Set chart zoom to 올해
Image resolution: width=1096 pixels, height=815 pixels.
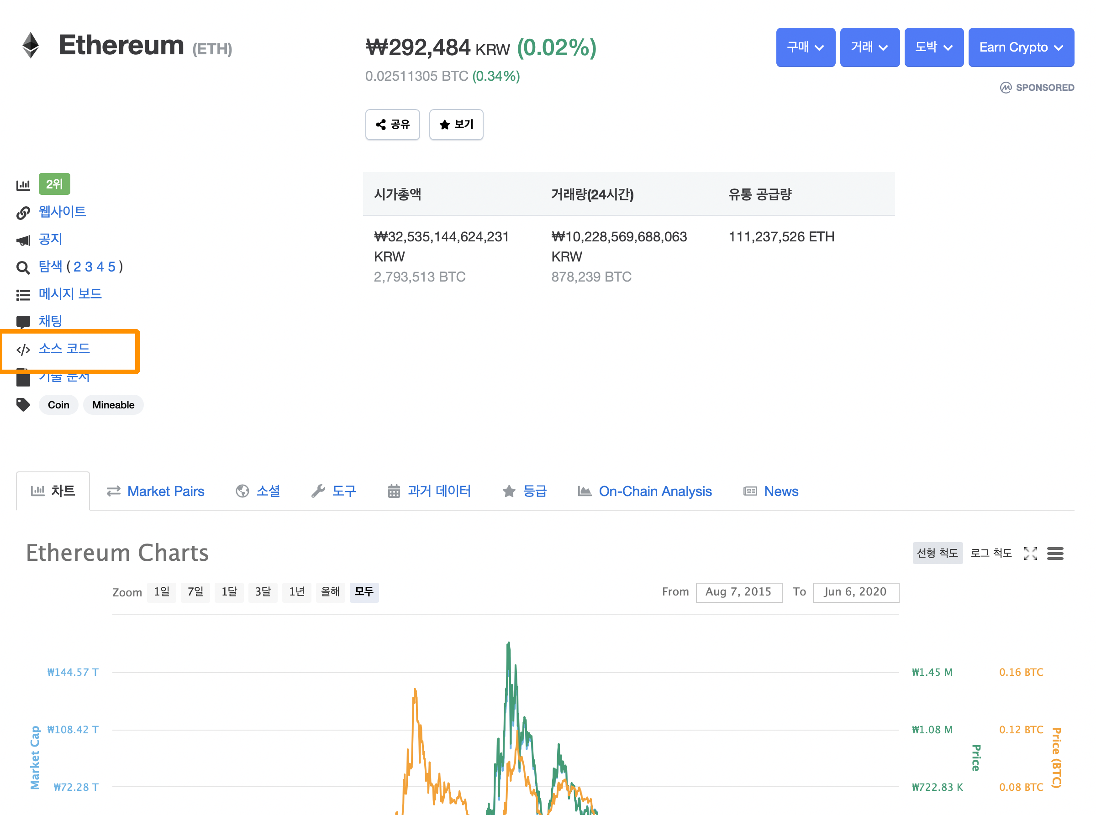330,592
